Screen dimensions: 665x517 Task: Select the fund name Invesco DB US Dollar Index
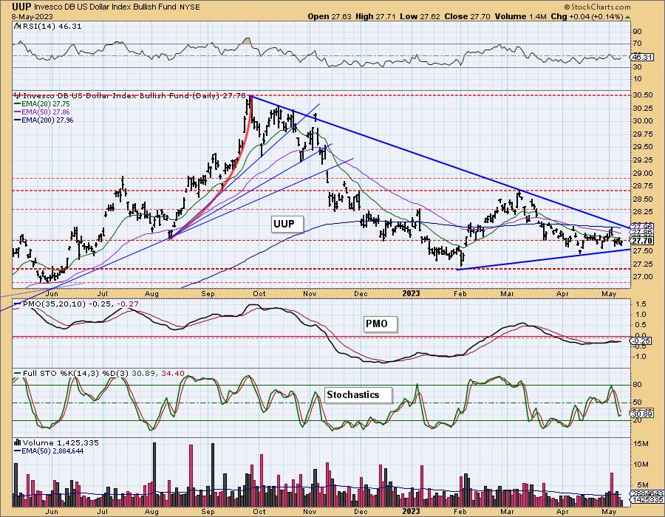point(81,7)
